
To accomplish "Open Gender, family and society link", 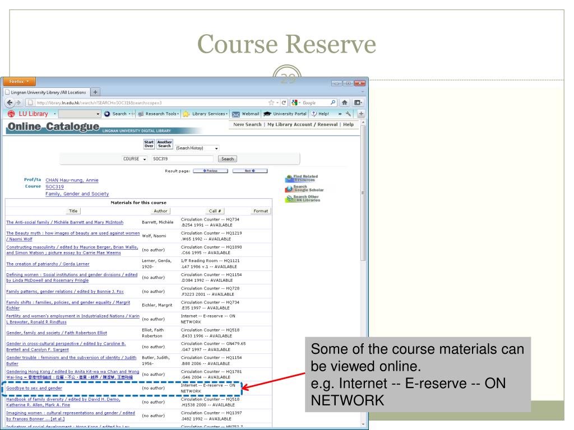I will point(57,333).
